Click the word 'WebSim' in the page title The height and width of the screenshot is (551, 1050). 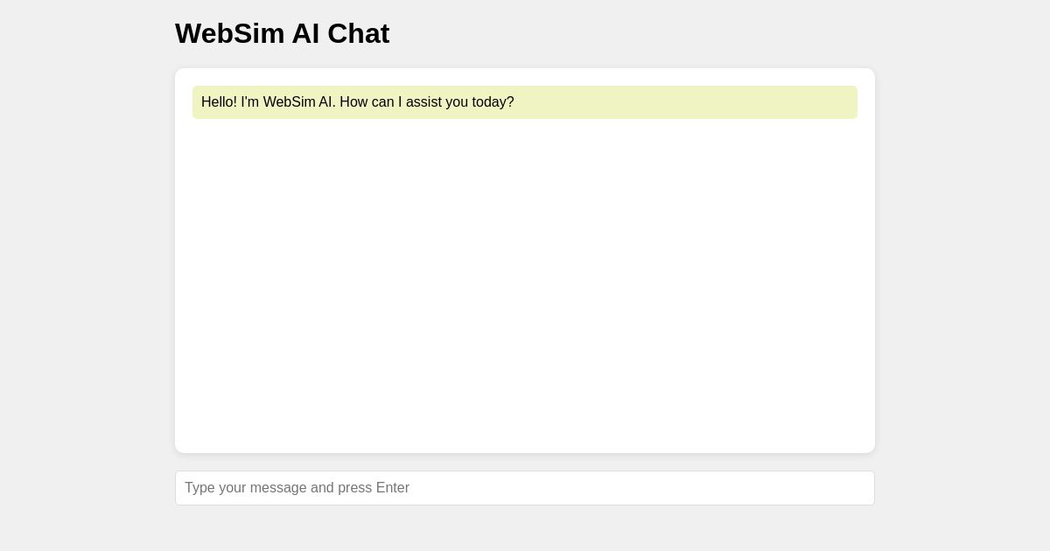tap(231, 33)
